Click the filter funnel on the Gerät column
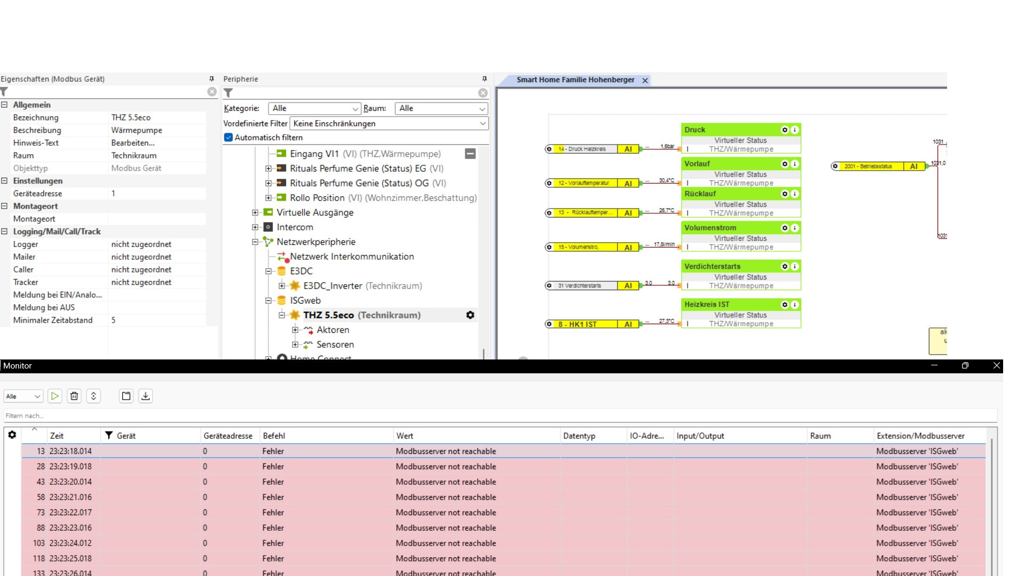 pos(109,436)
